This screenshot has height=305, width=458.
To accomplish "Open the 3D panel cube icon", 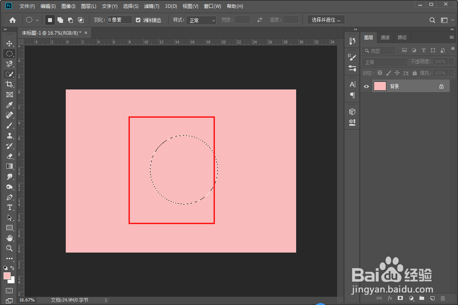I will [352, 112].
